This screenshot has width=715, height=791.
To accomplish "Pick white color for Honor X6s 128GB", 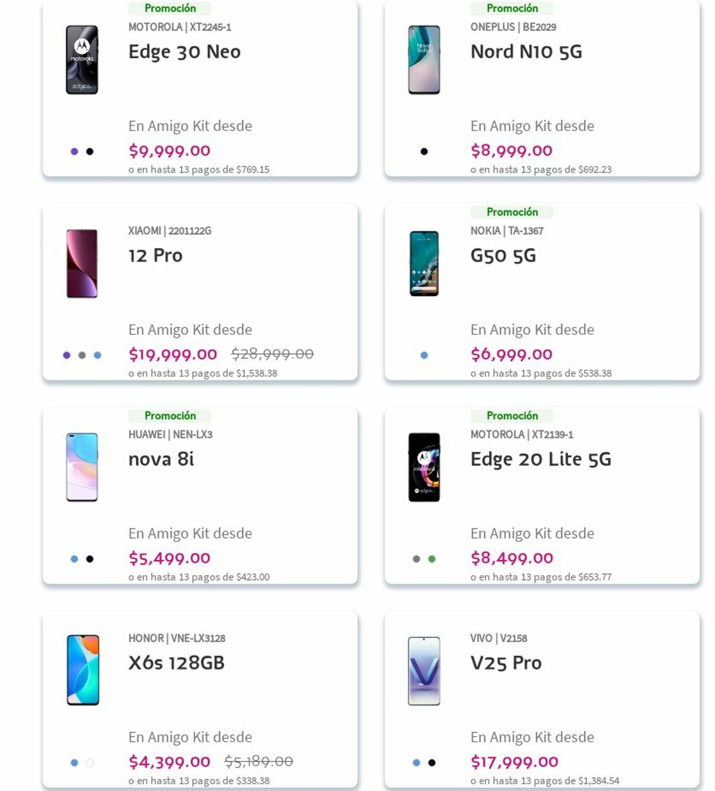I will tap(90, 763).
